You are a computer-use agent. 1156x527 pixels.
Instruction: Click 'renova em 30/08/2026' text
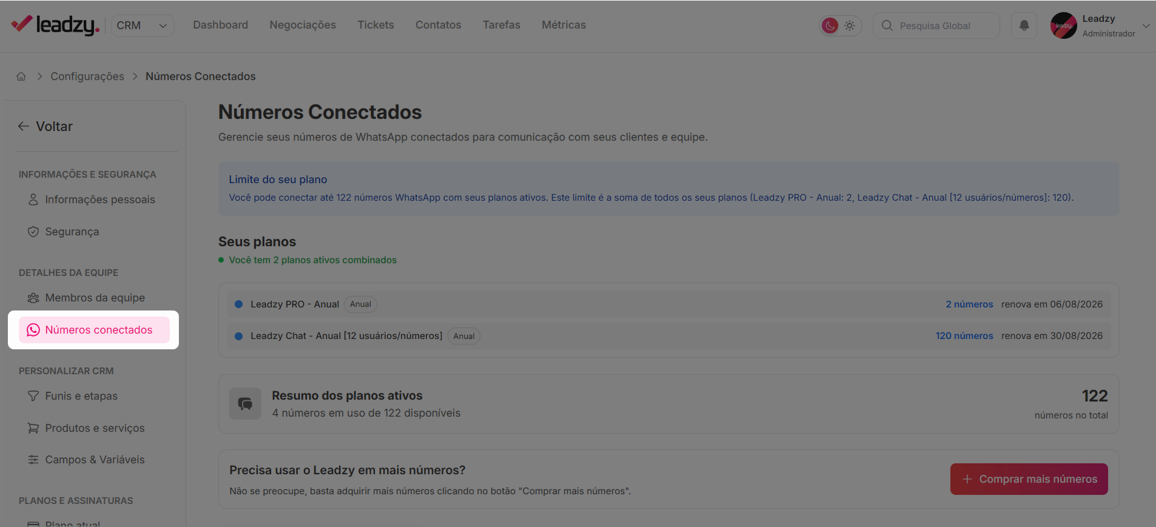click(1052, 336)
